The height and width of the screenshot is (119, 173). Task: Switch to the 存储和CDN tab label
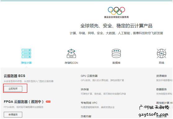pos(71,63)
